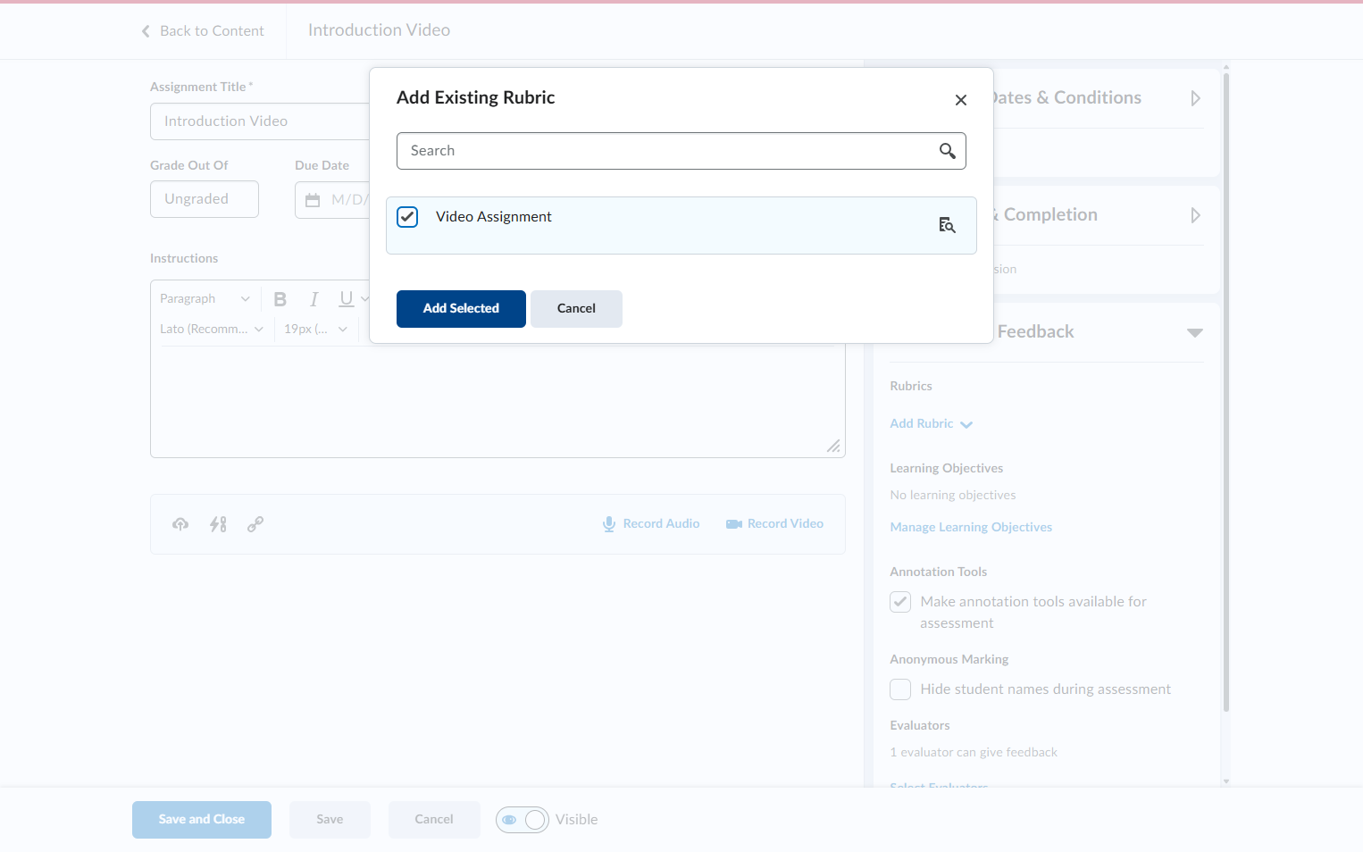Open the Add Rubric dropdown
Screen dimensions: 1363x852
click(x=932, y=424)
